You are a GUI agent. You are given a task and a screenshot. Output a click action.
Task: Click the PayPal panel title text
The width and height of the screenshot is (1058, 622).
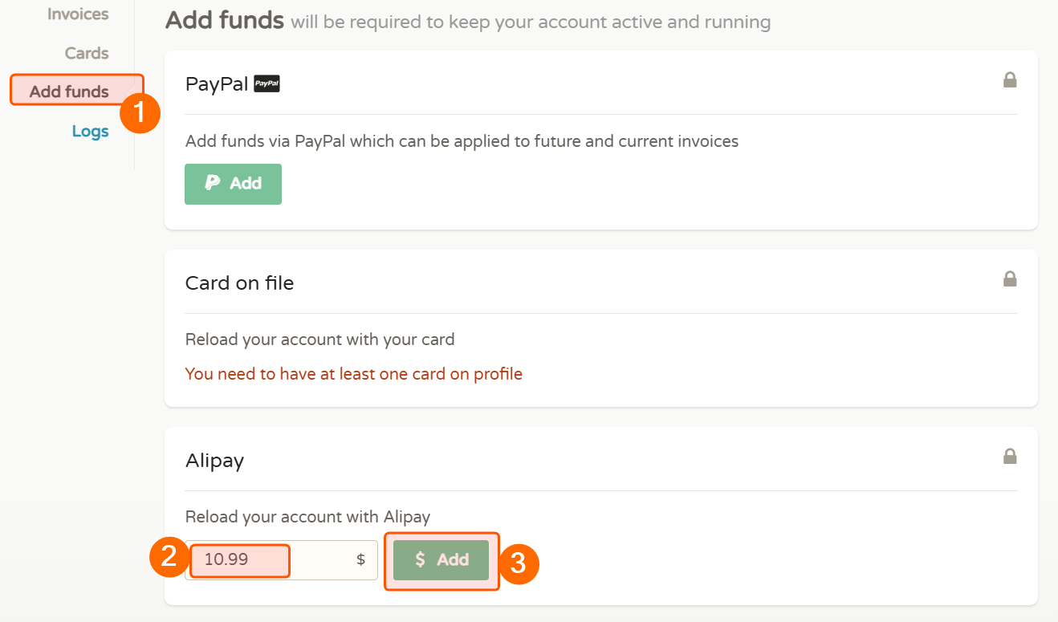pyautogui.click(x=217, y=84)
